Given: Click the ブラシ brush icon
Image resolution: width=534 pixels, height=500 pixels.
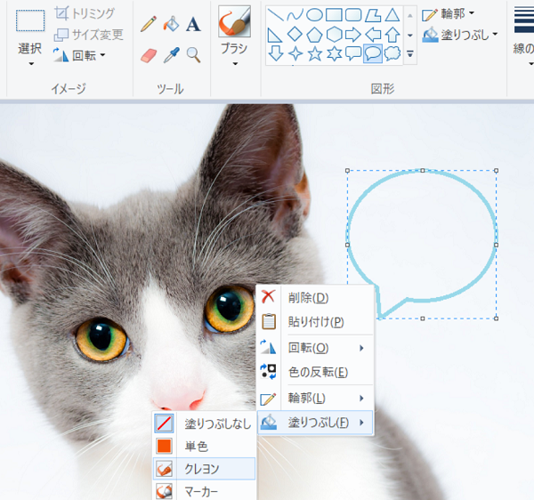Looking at the screenshot, I should tap(234, 21).
